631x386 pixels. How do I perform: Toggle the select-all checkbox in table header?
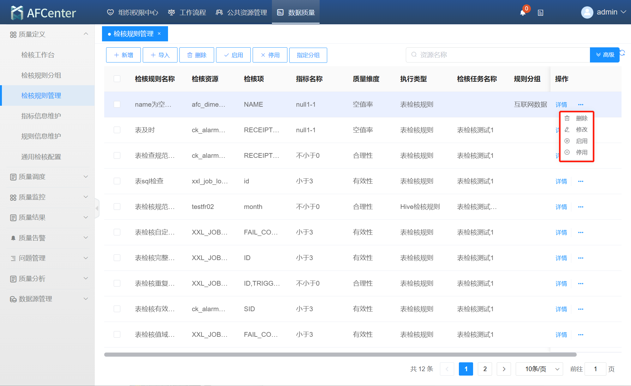117,79
